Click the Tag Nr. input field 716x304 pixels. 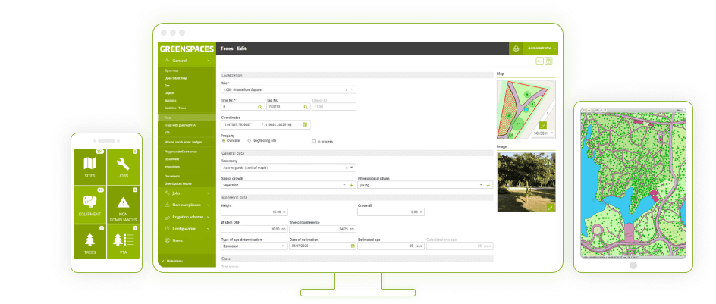click(x=288, y=107)
